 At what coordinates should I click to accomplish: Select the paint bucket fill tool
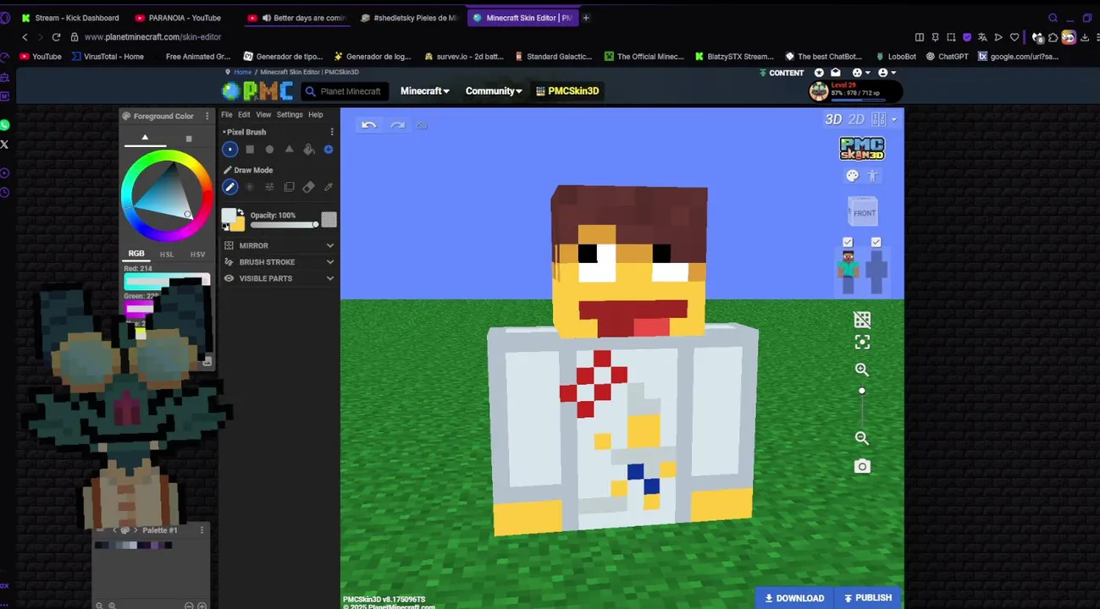(309, 150)
